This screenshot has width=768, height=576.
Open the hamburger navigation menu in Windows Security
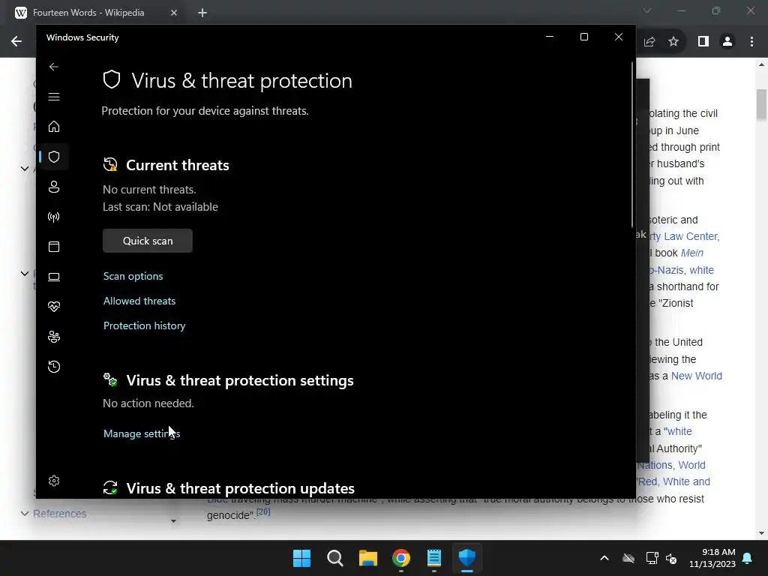[x=54, y=97]
